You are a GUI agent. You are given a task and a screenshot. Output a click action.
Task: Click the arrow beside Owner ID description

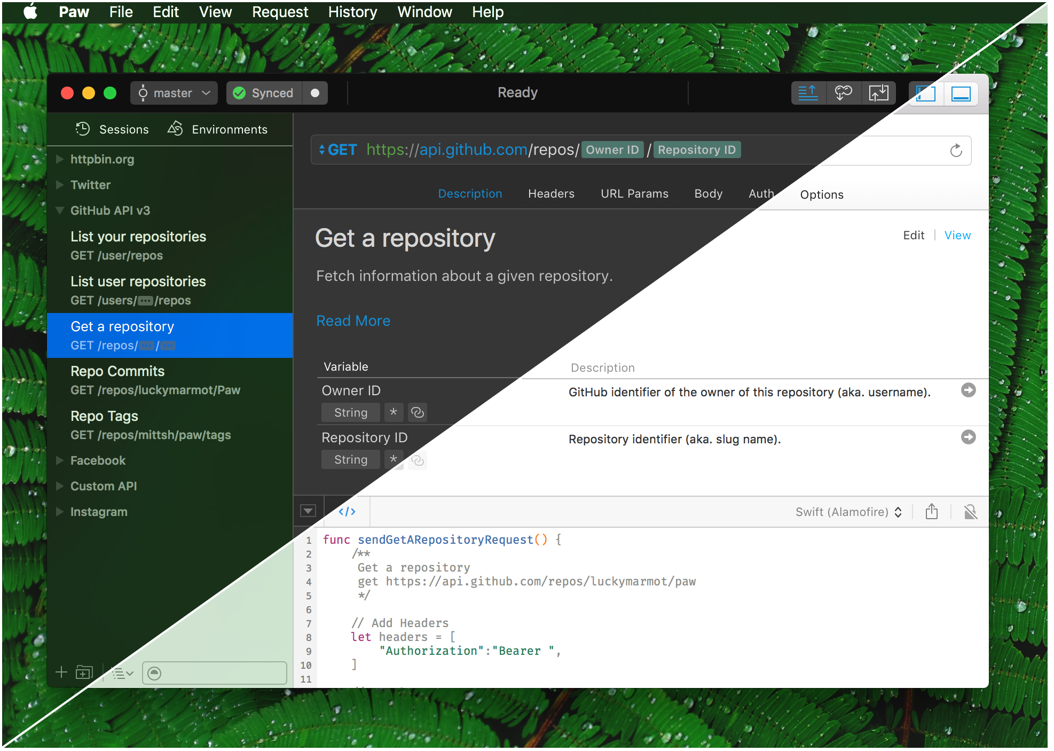tap(968, 390)
